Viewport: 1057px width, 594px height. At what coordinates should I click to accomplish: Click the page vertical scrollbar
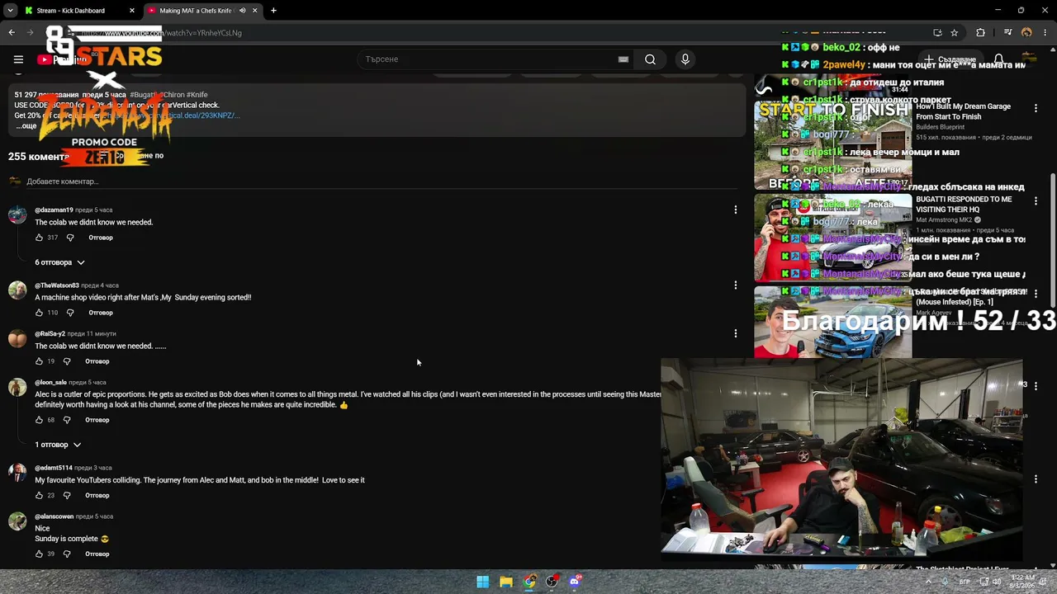coord(1052,239)
